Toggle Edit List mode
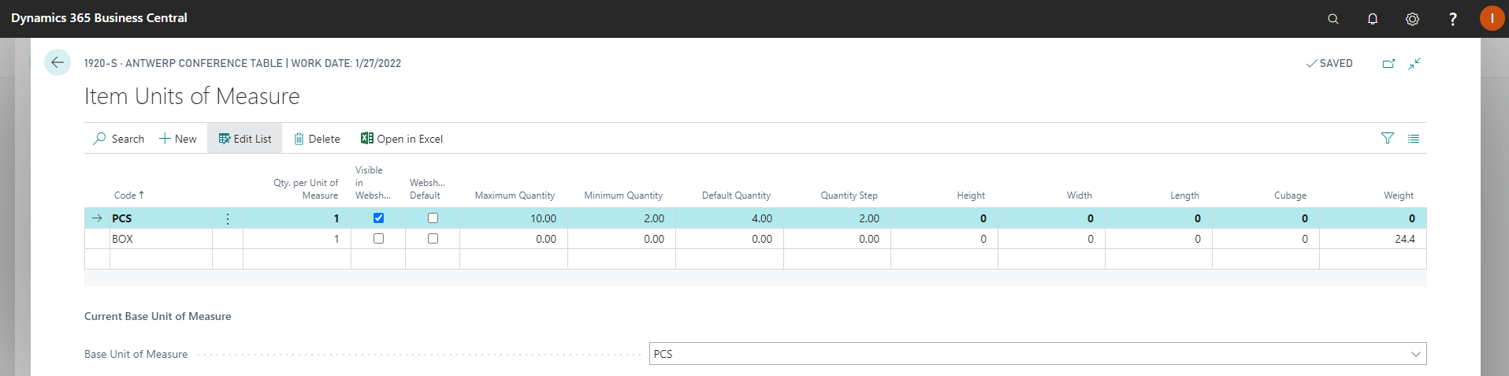This screenshot has width=1509, height=376. click(245, 139)
